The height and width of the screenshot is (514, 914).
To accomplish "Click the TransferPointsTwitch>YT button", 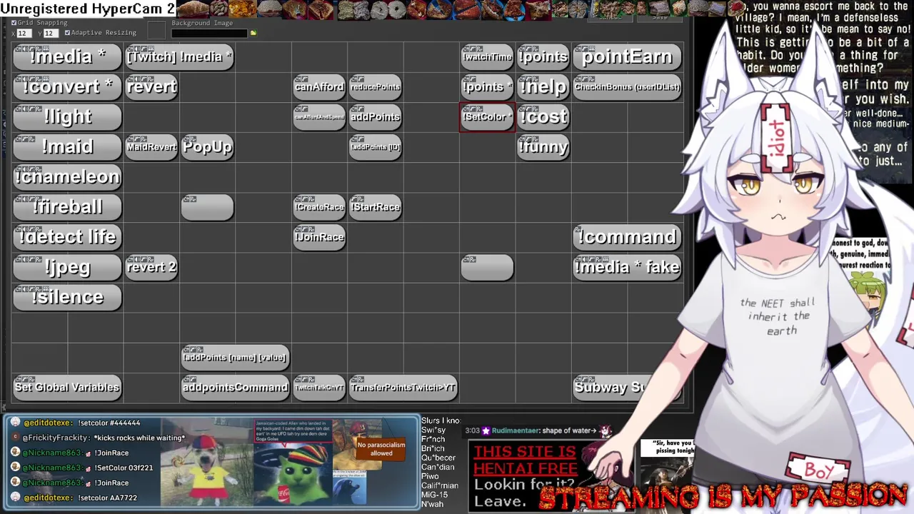I will (x=403, y=387).
